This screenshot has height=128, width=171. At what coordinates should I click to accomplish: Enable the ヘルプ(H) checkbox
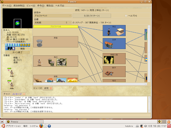pos(126,16)
